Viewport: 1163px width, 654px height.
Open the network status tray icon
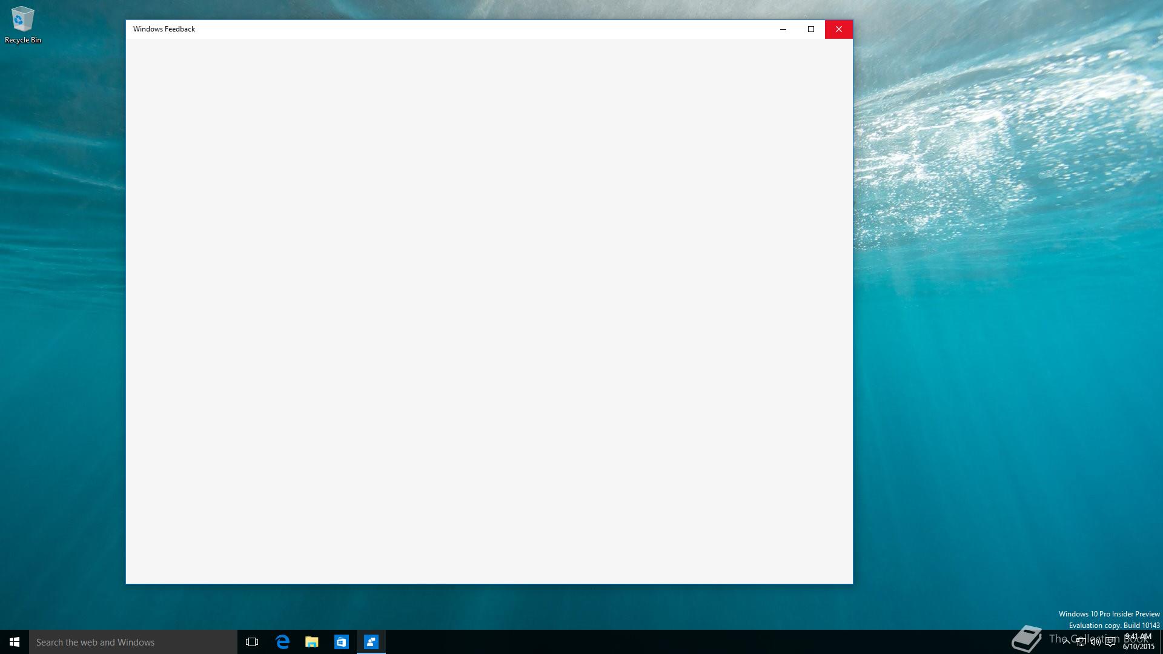(1081, 642)
